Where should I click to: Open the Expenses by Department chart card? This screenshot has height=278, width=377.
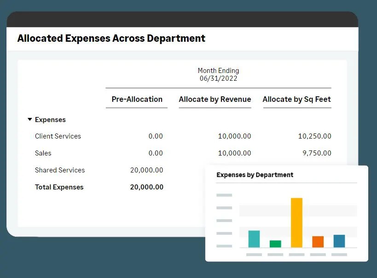tap(255, 175)
